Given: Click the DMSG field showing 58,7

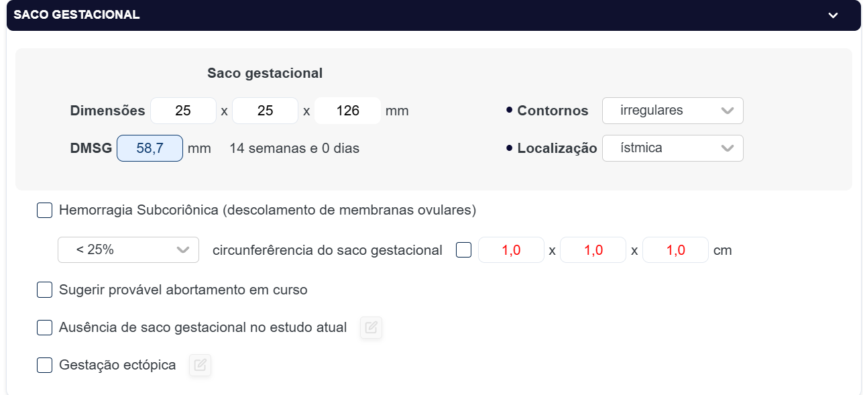Looking at the screenshot, I should [150, 148].
